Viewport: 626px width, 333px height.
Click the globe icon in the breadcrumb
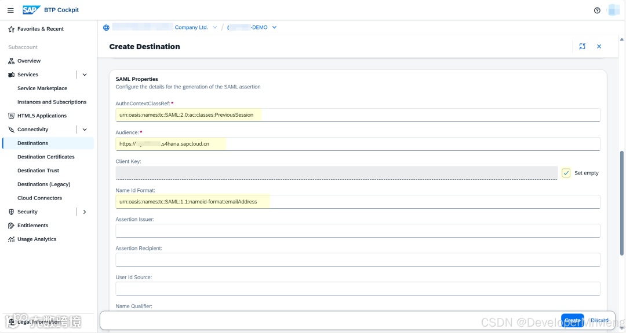click(106, 28)
